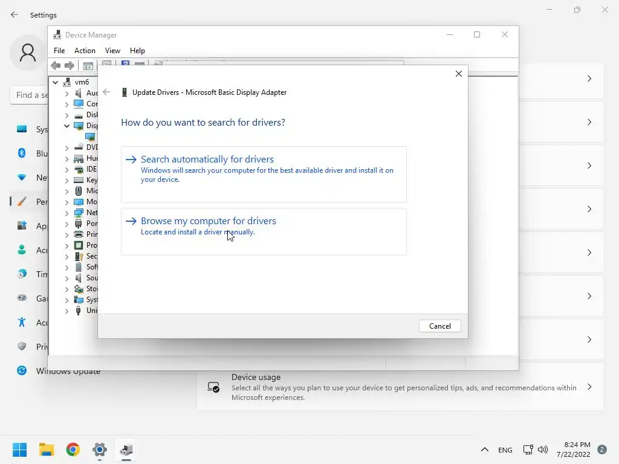The image size is (619, 464).
Task: Go back in Update Drivers wizard
Action: tap(106, 92)
